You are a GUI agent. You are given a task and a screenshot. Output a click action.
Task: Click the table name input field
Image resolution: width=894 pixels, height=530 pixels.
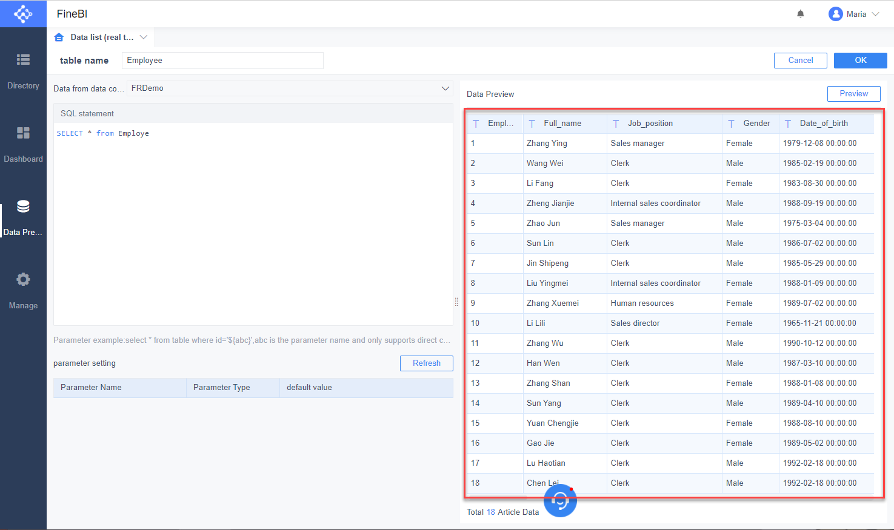(x=222, y=61)
